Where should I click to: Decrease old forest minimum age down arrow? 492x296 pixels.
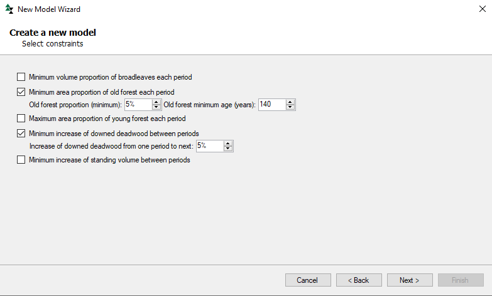pos(290,107)
